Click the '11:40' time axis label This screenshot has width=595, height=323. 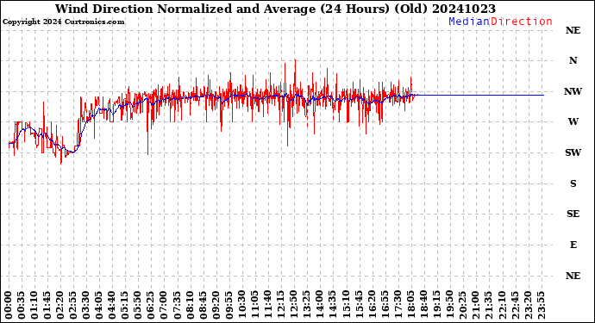[268, 305]
